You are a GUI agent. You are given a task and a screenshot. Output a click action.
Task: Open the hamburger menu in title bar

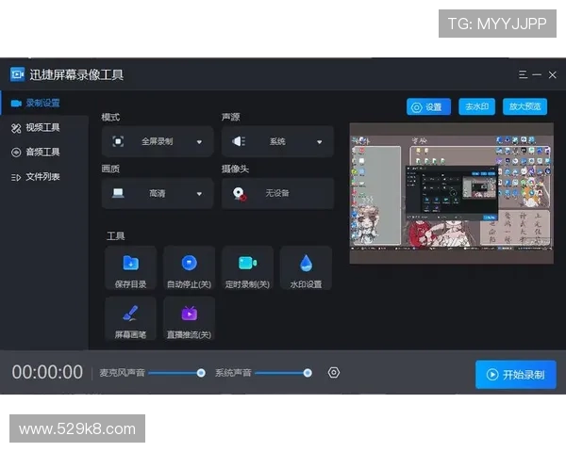pos(523,74)
